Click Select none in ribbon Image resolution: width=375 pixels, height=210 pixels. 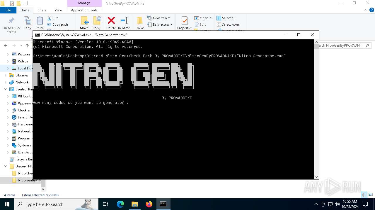point(228,24)
